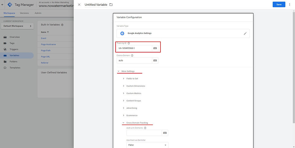Open Tags in the sidebar
This screenshot has width=295, height=148.
click(x=12, y=43)
